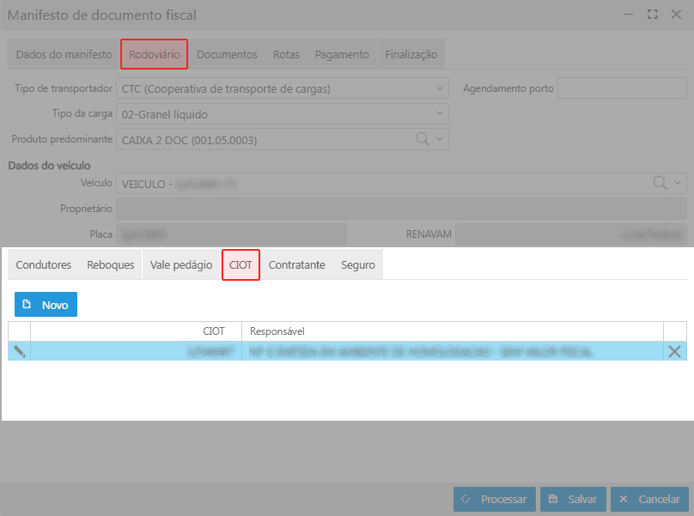
Task: Open the Veículo dropdown arrow
Action: (x=678, y=183)
